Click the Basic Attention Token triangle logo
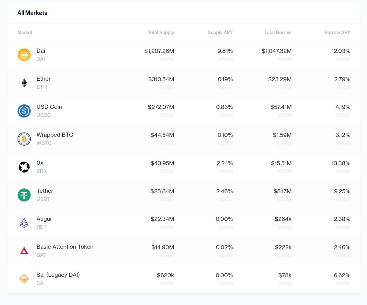The image size is (367, 305). (x=24, y=251)
